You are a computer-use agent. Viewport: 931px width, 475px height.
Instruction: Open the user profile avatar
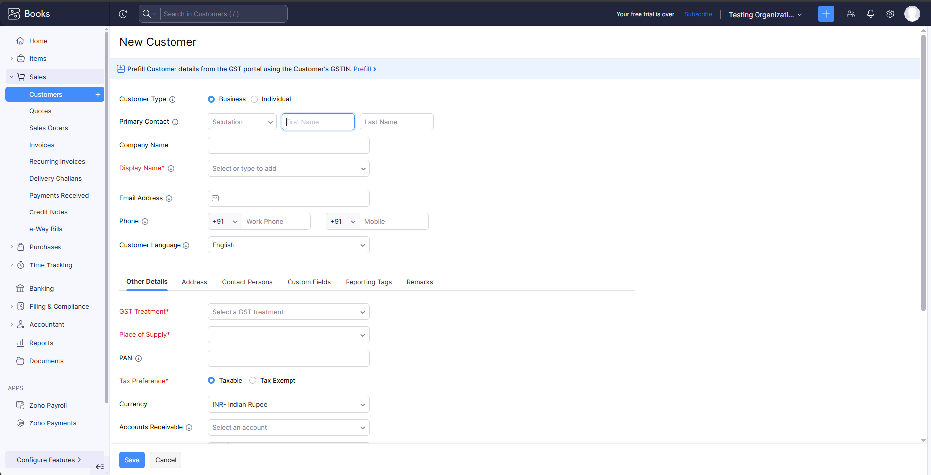(x=912, y=14)
